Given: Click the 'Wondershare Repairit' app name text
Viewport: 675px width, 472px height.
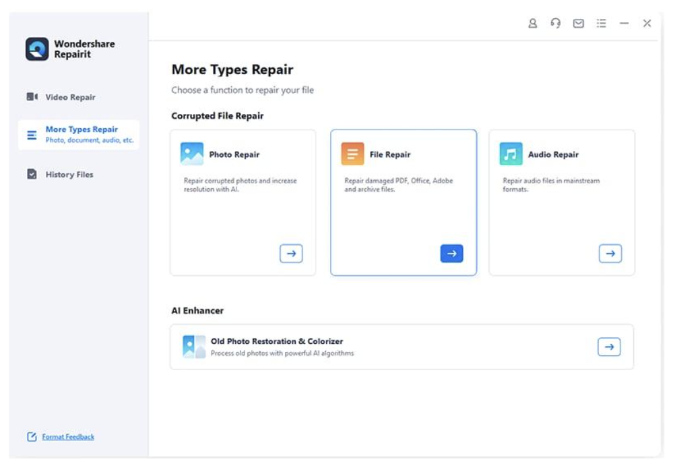Looking at the screenshot, I should (x=84, y=49).
